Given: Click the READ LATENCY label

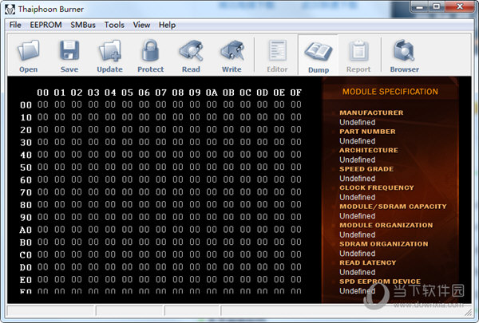Looking at the screenshot, I should pos(367,262).
